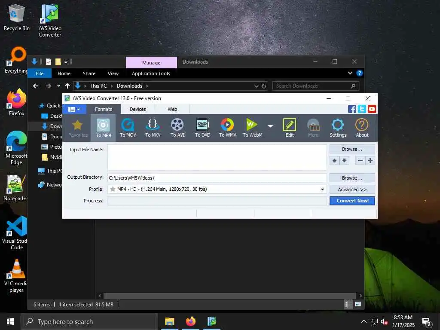The width and height of the screenshot is (440, 330).
Task: Refresh the Downloads folder address bar
Action: pos(264,86)
